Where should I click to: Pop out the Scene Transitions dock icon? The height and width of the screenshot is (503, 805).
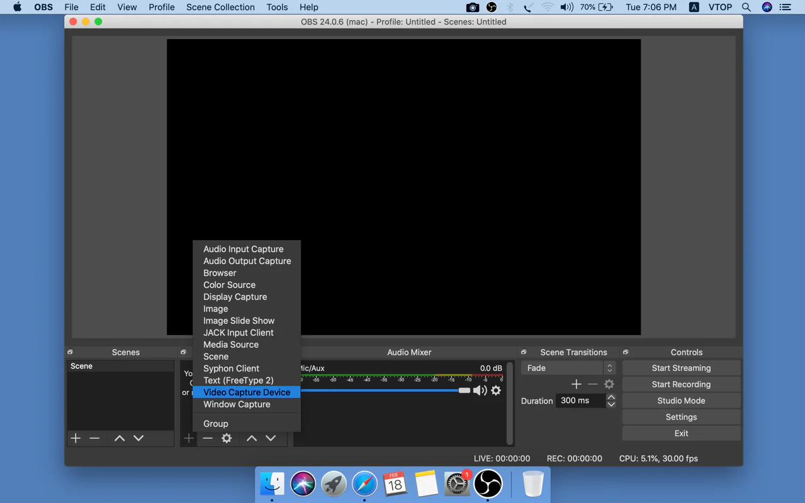(x=524, y=352)
